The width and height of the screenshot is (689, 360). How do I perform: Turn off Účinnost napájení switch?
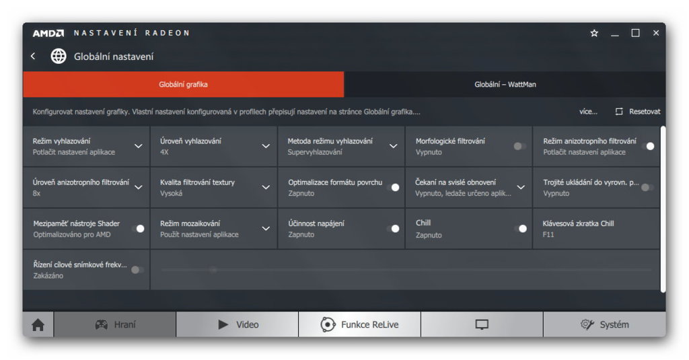393,229
